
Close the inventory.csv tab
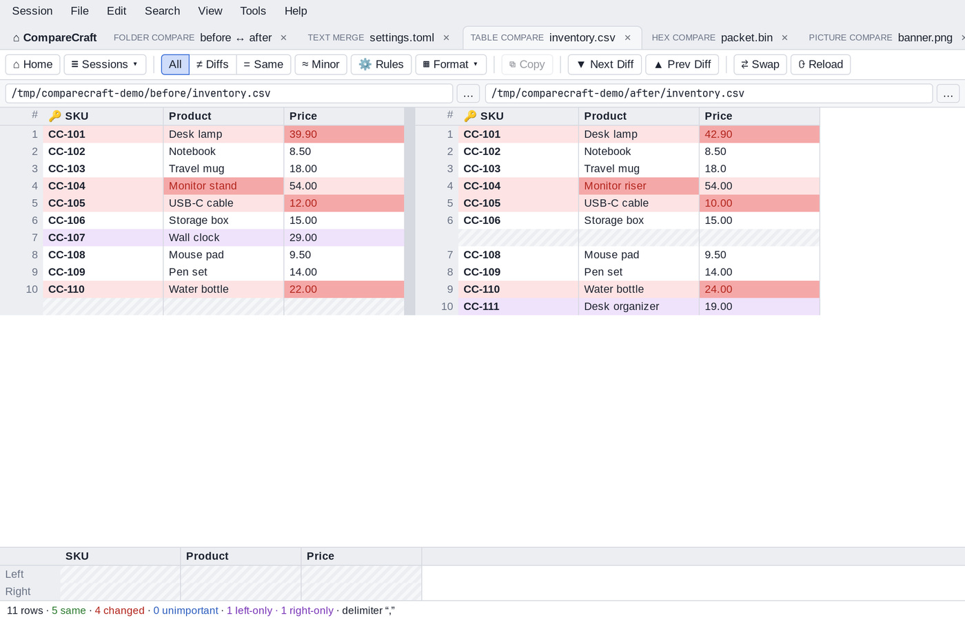pyautogui.click(x=627, y=38)
